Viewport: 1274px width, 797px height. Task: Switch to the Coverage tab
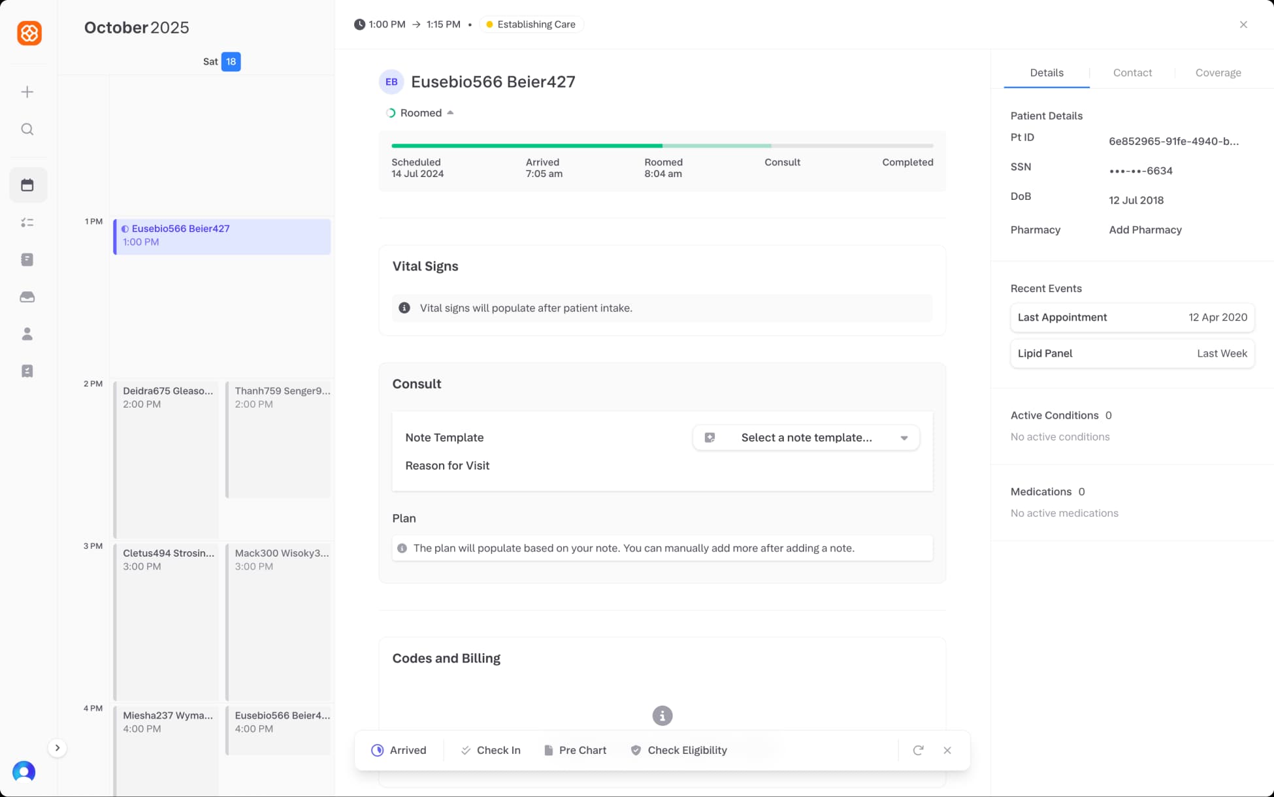coord(1218,73)
